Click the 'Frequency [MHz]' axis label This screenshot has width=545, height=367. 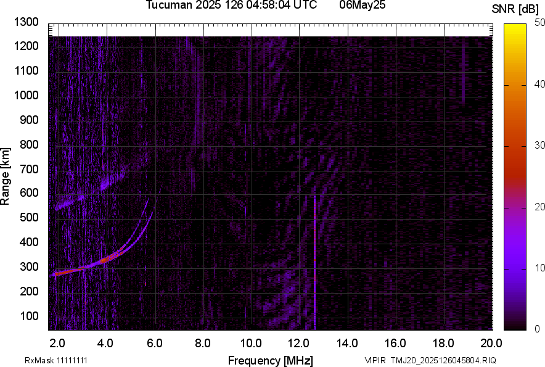click(x=271, y=360)
